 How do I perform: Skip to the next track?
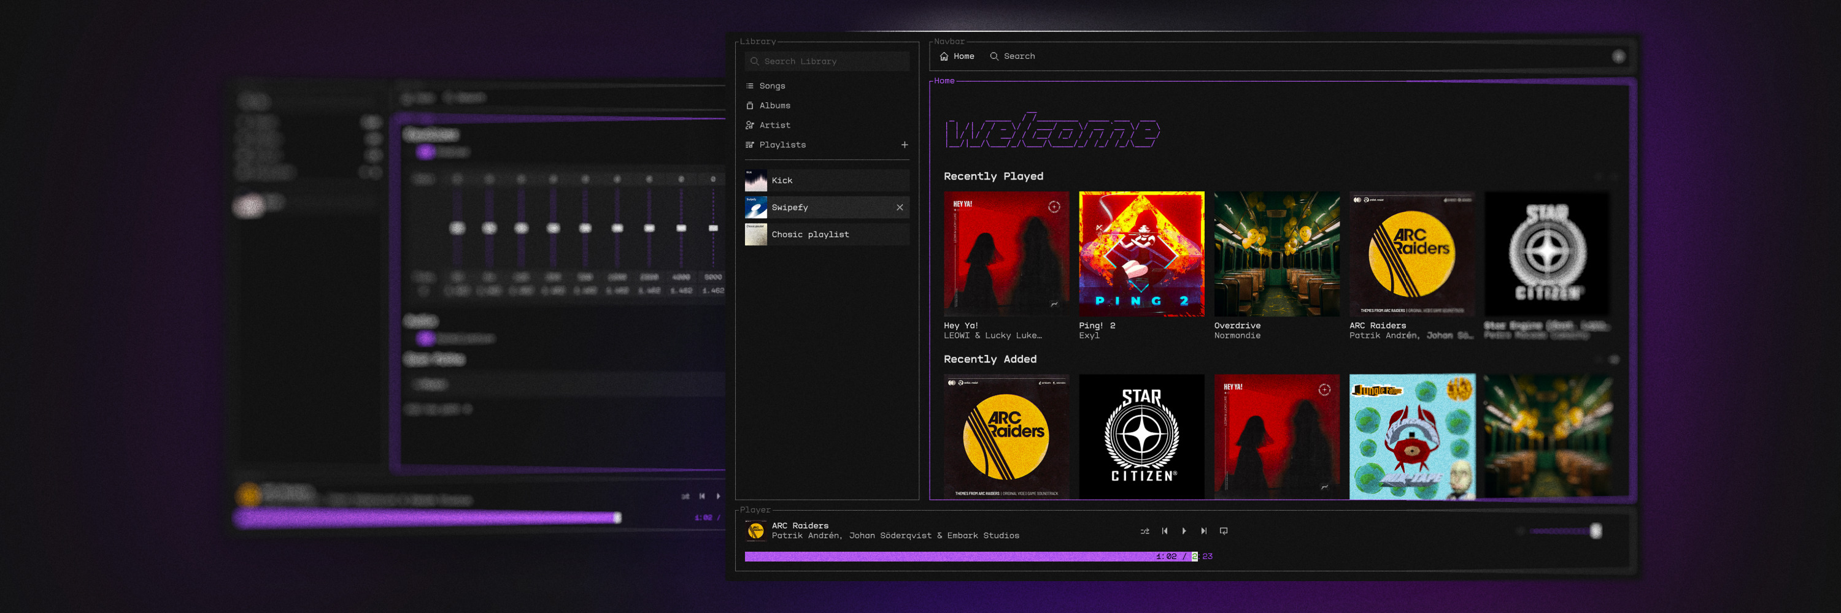1203,531
